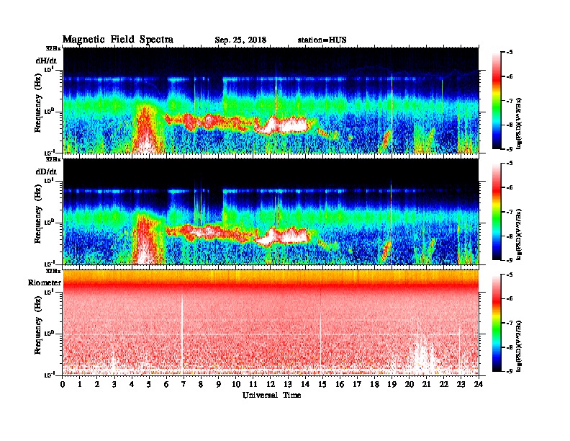
Task: Click hour tick label "5" on time axis
Action: tap(149, 384)
